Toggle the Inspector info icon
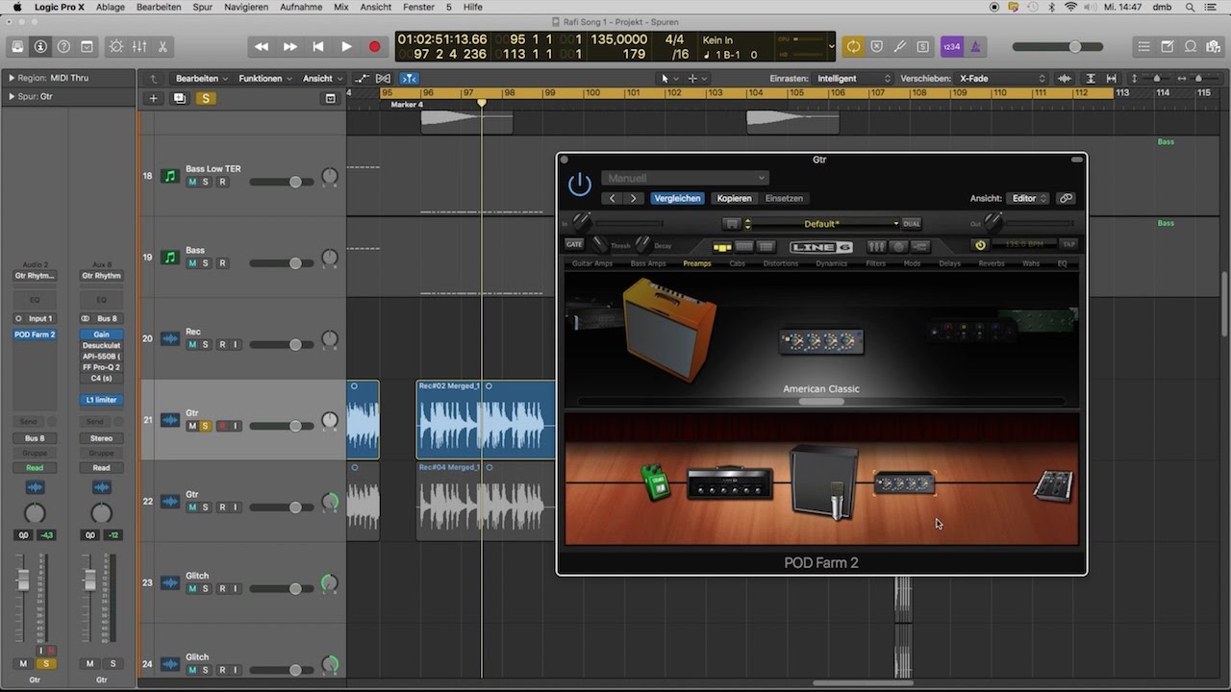Viewport: 1231px width, 692px height. click(x=40, y=46)
